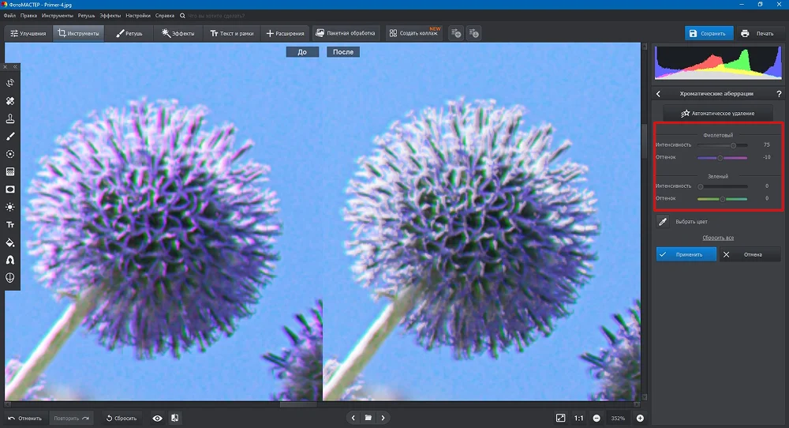The height and width of the screenshot is (428, 789).
Task: Click the Отмена cancel button
Action: pyautogui.click(x=750, y=254)
